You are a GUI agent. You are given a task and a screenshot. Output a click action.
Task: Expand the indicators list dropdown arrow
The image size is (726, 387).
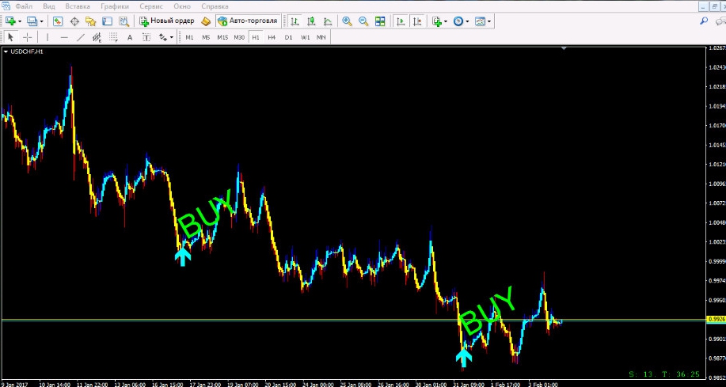(x=447, y=21)
